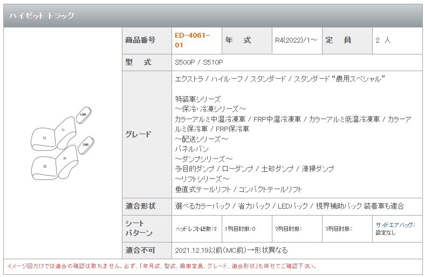Select the 2列目肘掛: cell

point(297,228)
